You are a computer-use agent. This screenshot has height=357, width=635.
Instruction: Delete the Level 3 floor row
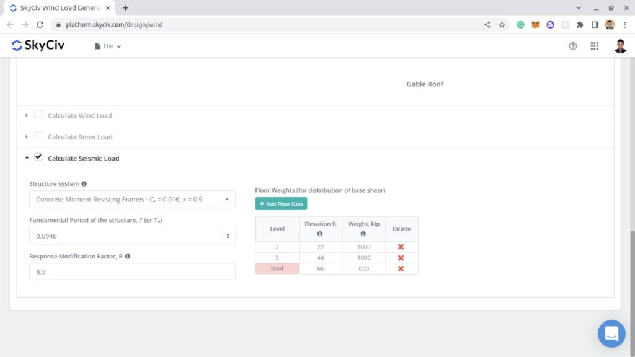(x=401, y=258)
